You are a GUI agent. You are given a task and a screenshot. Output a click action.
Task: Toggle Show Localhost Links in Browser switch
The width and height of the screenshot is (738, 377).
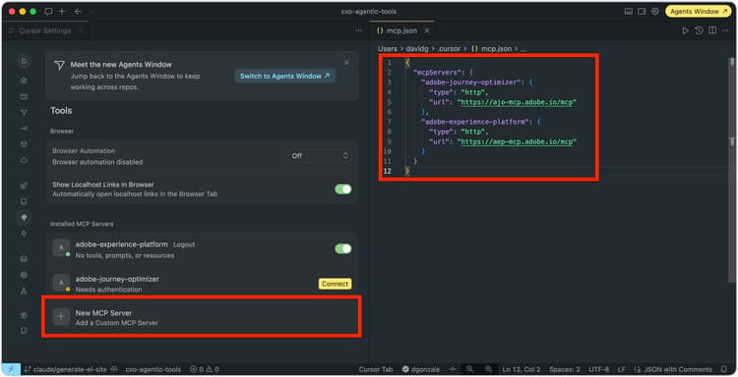tap(343, 188)
